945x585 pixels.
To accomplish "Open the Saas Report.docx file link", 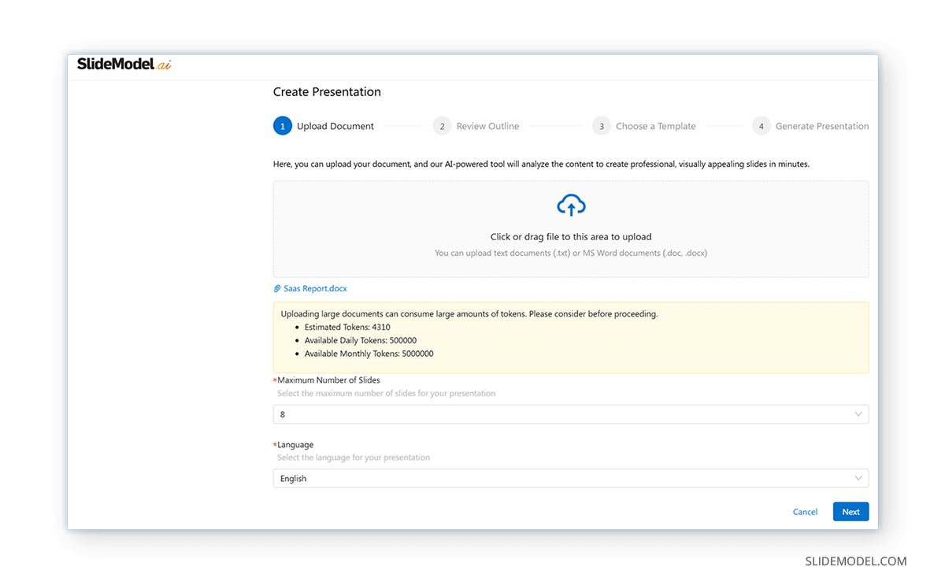I will [313, 288].
